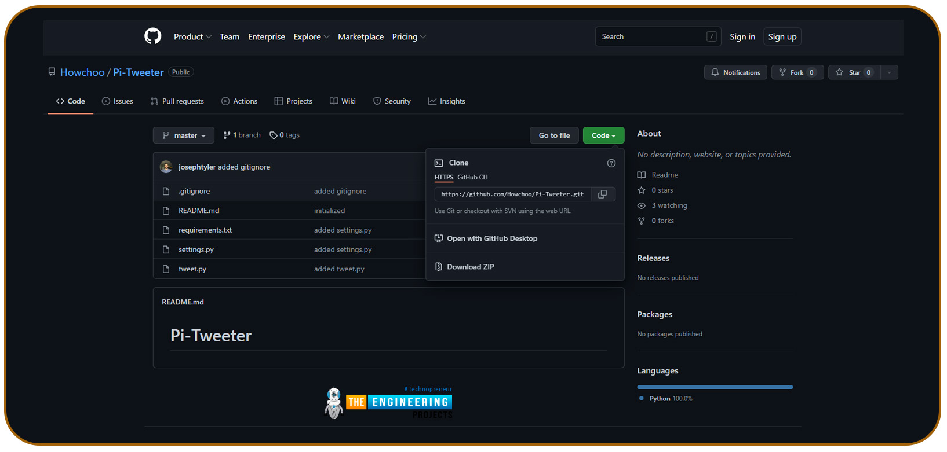Click the josephtyler avatar thumbnail

click(166, 167)
